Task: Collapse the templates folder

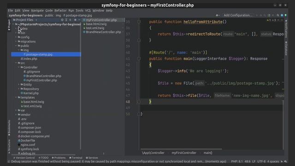Action: point(16,97)
